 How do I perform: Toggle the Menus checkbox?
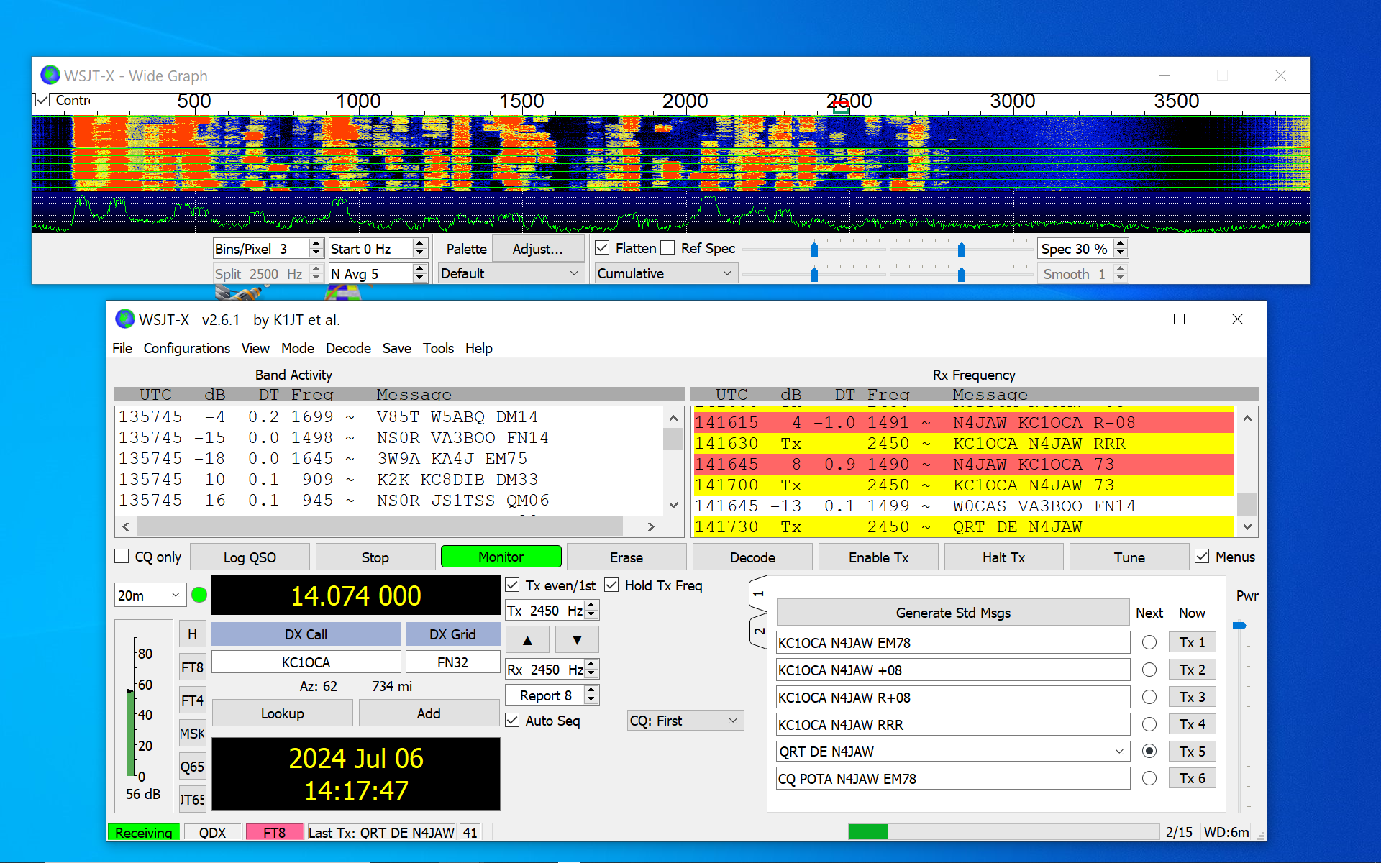[x=1202, y=556]
